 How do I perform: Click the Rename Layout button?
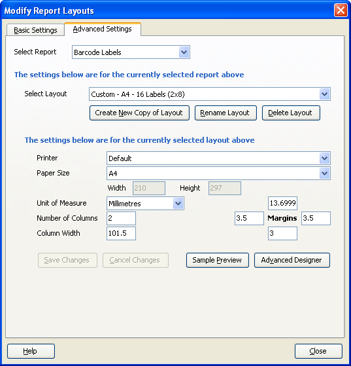click(x=226, y=113)
